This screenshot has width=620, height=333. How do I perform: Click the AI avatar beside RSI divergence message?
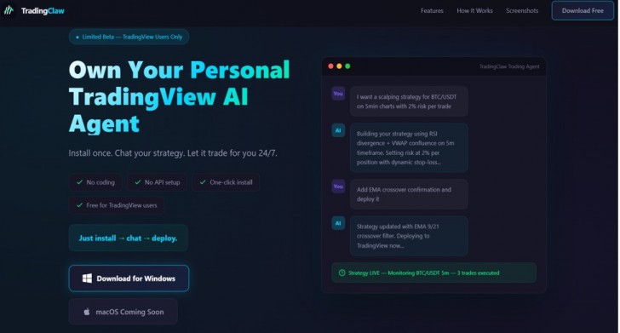pyautogui.click(x=338, y=130)
